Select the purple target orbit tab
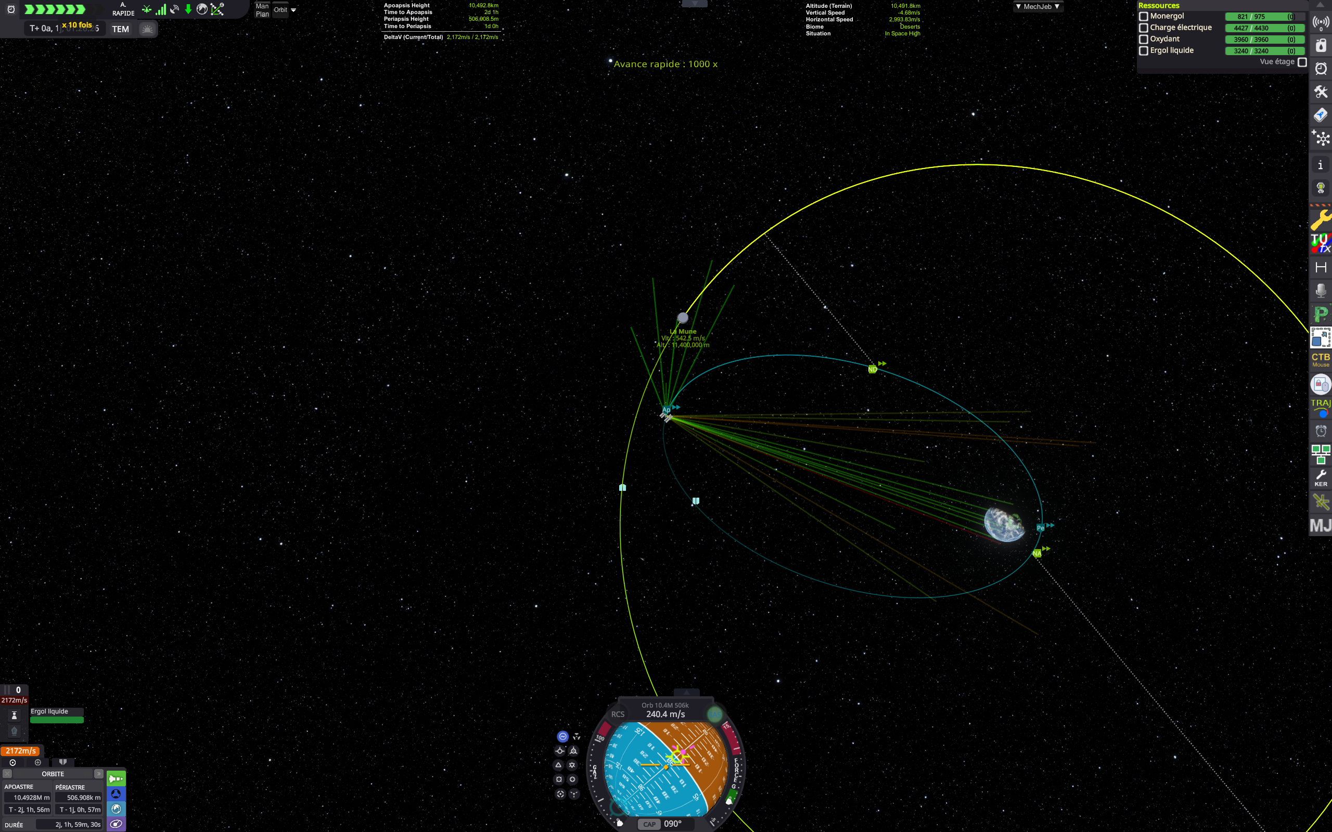 pyautogui.click(x=116, y=824)
